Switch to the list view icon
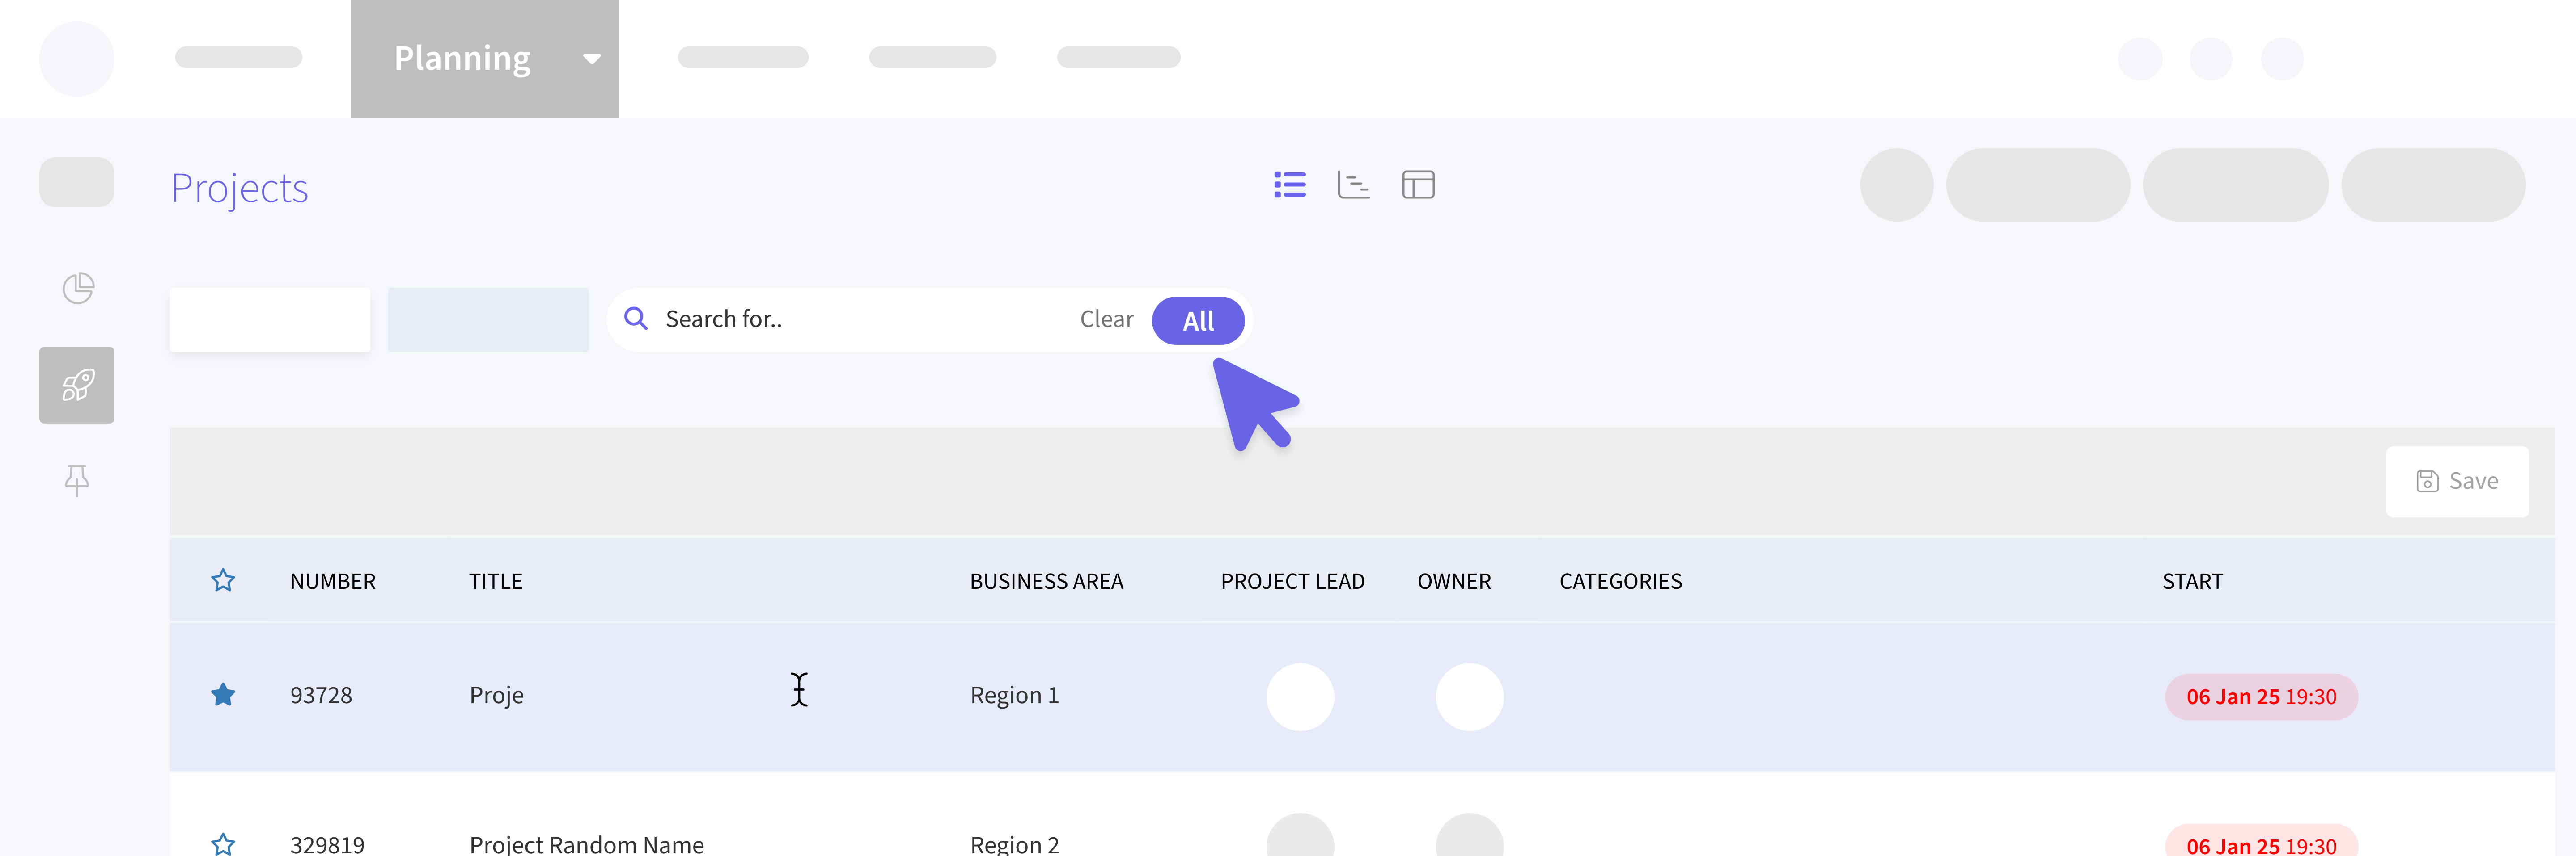Image resolution: width=2576 pixels, height=856 pixels. click(1289, 185)
